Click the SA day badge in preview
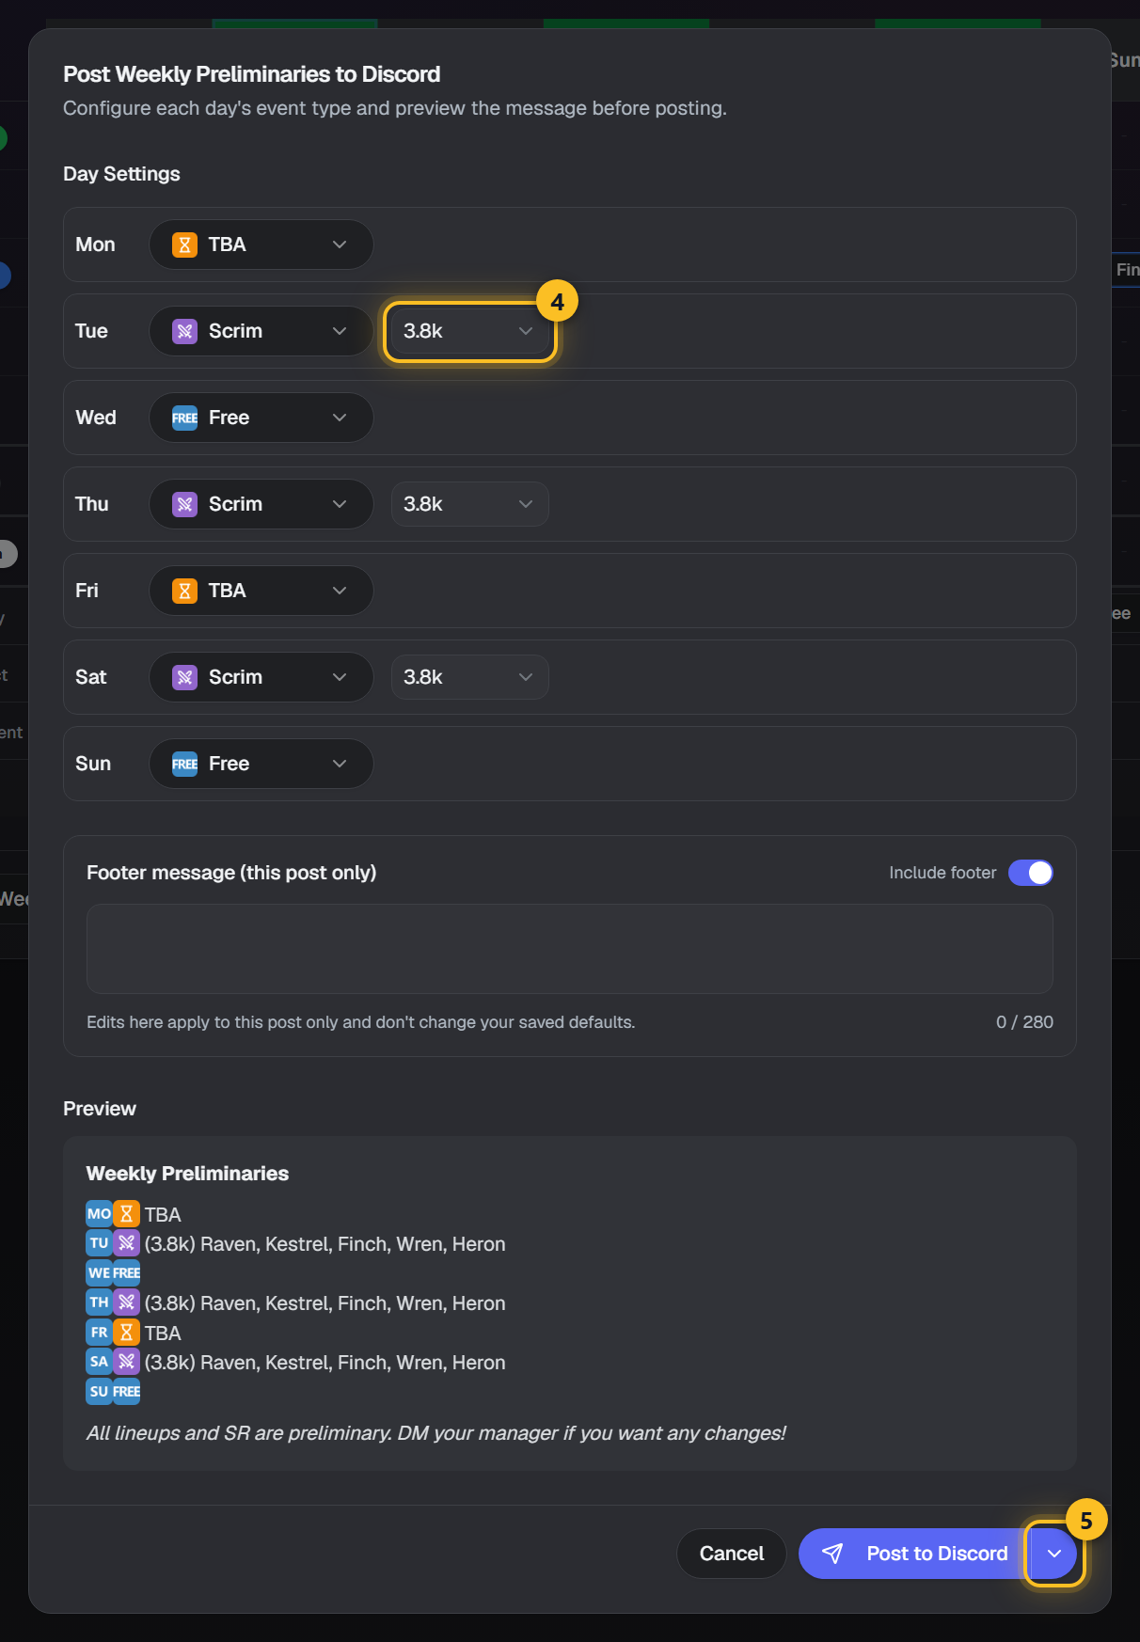1140x1642 pixels. (x=99, y=1362)
